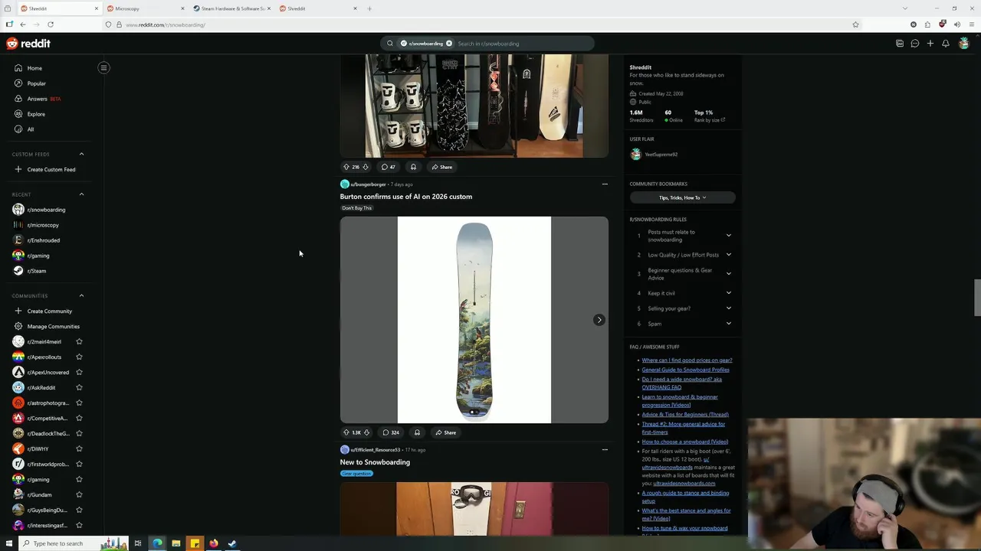This screenshot has height=551, width=981.
Task: Reload the page in browser toolbar
Action: click(x=51, y=24)
